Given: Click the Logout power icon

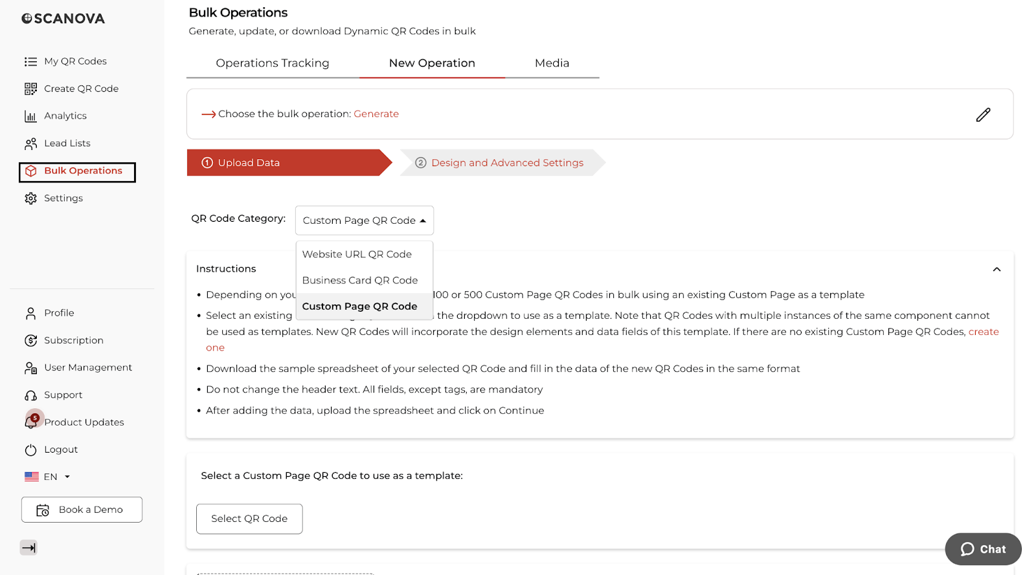Looking at the screenshot, I should tap(30, 450).
